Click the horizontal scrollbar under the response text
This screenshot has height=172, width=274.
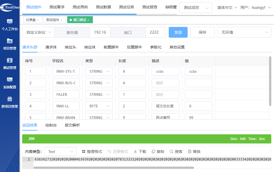[113, 167]
